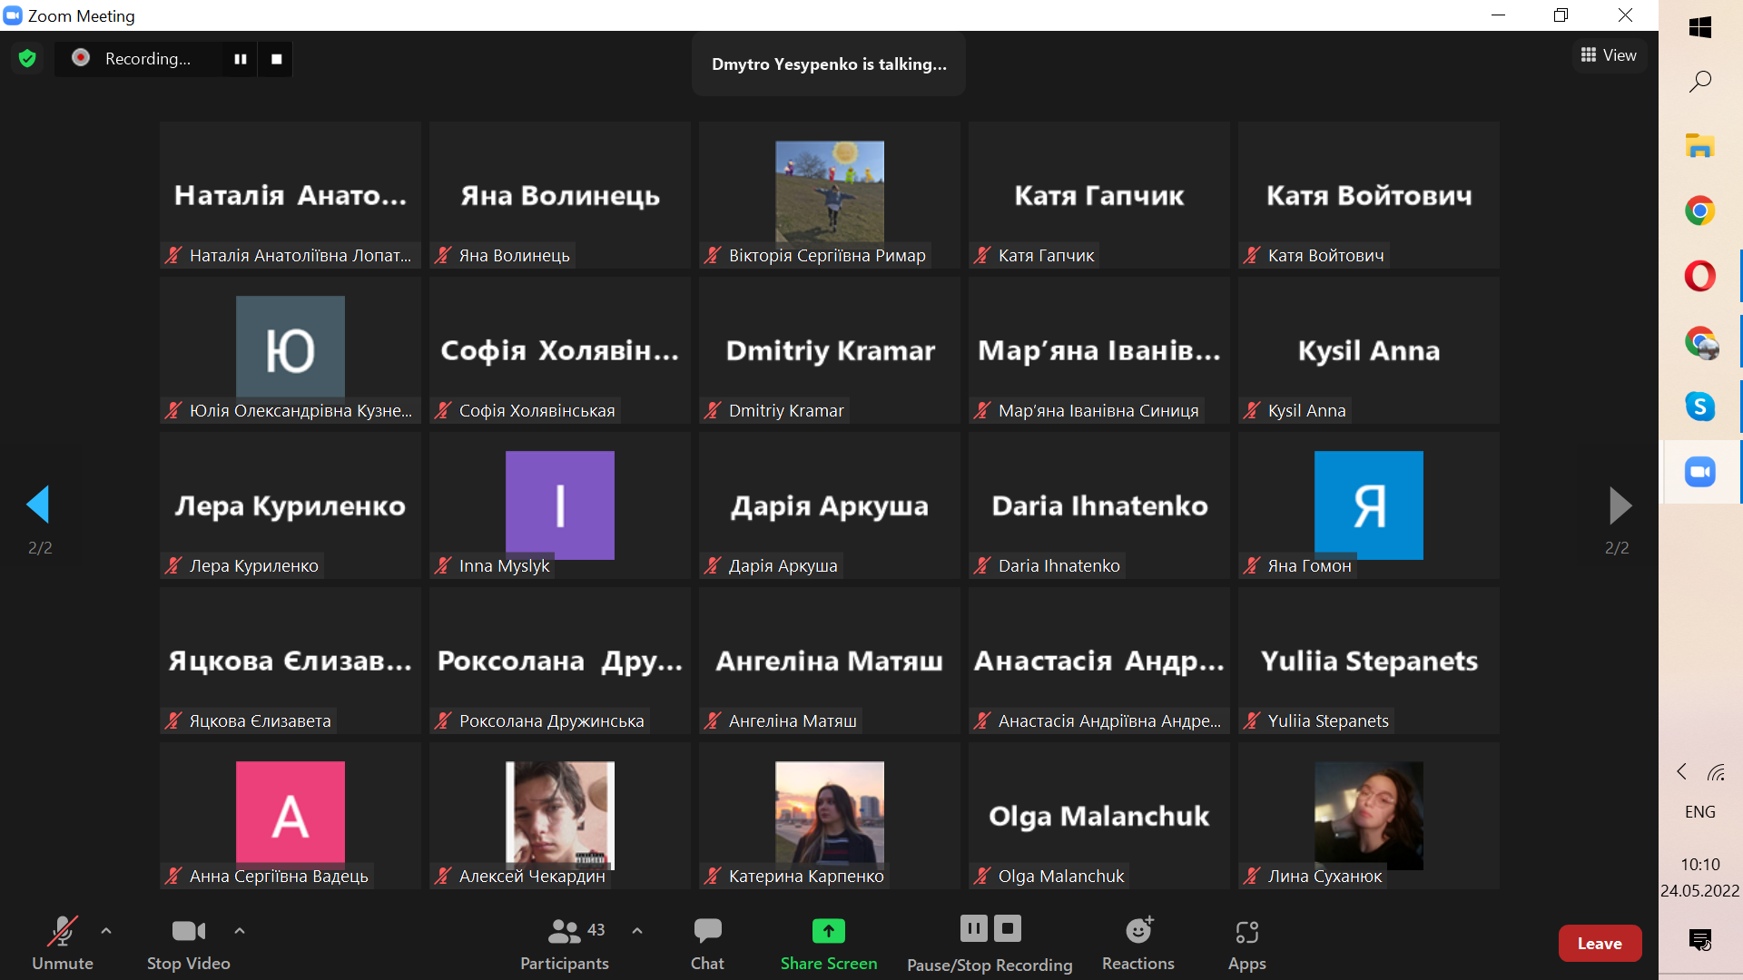The height and width of the screenshot is (980, 1743).
Task: Open Skype from the taskbar
Action: 1699,407
